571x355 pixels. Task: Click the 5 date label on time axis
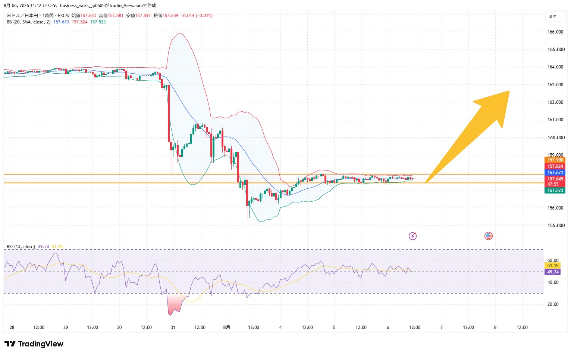[334, 327]
